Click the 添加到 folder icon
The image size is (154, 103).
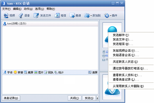coord(87,15)
